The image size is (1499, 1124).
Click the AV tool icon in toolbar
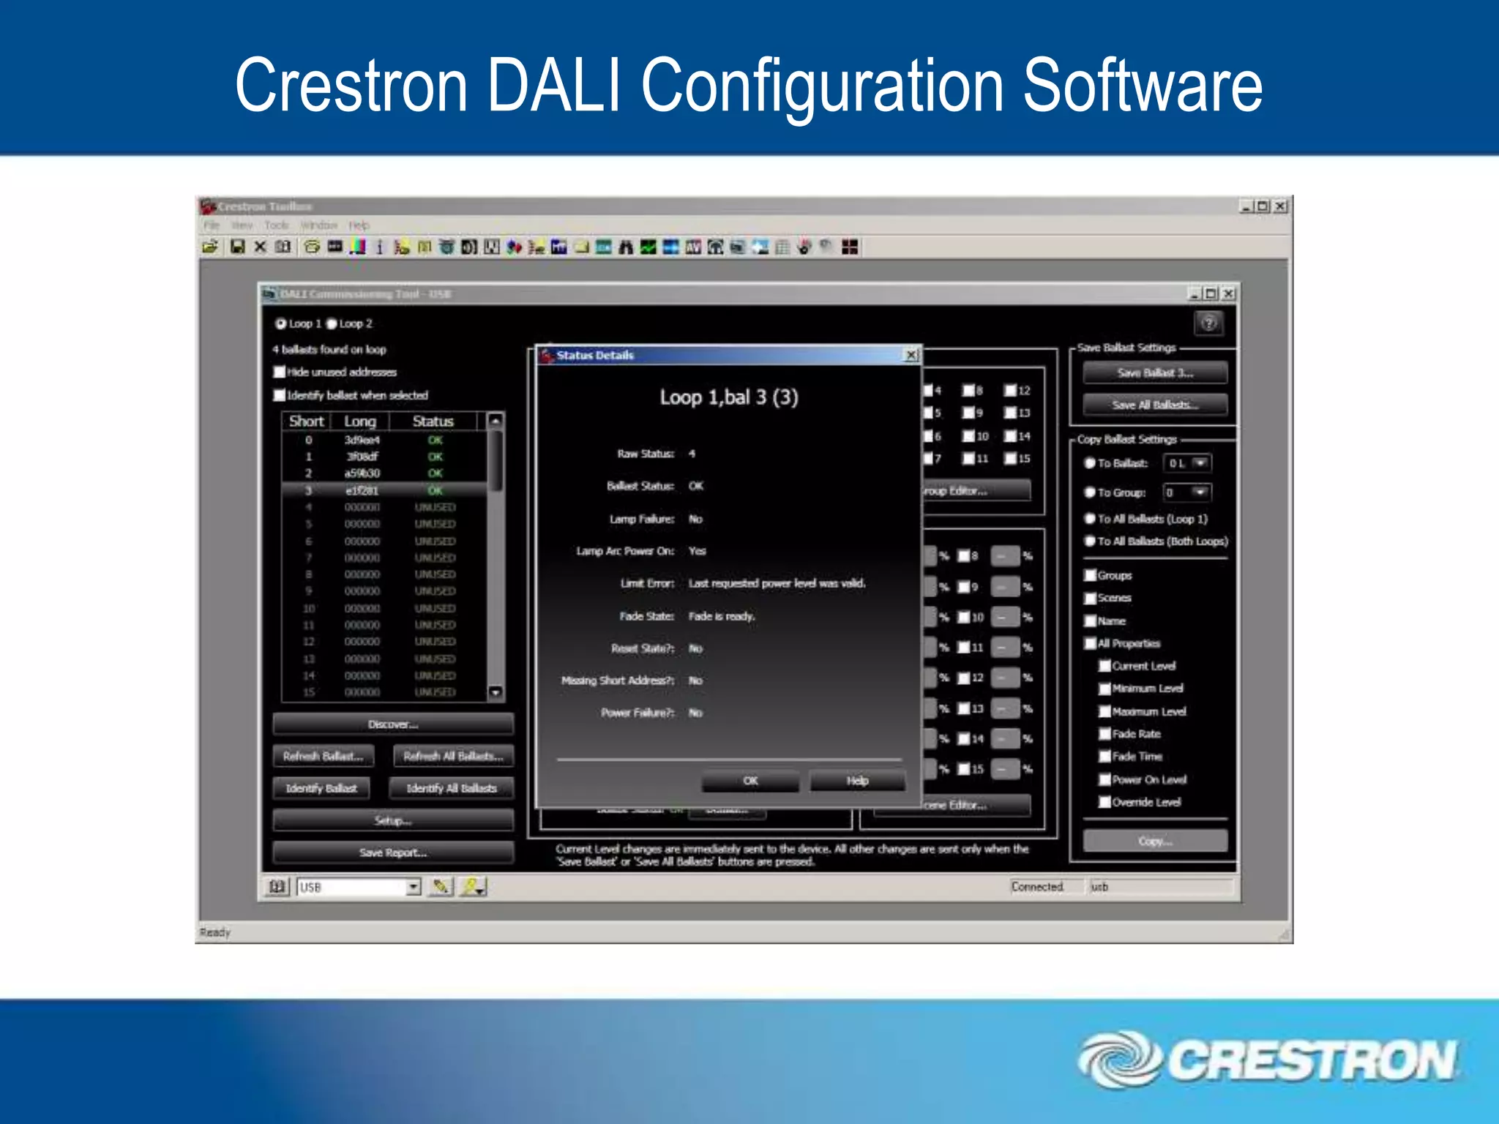click(x=693, y=247)
